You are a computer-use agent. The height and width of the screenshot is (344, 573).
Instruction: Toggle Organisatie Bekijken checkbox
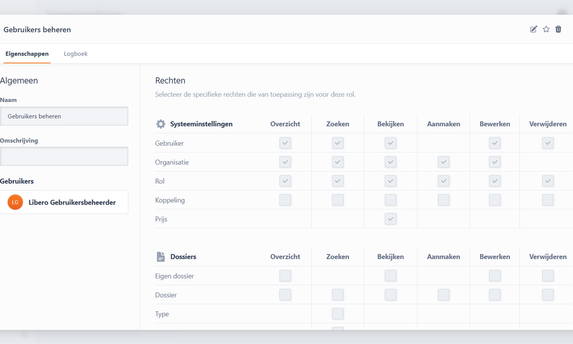point(390,162)
